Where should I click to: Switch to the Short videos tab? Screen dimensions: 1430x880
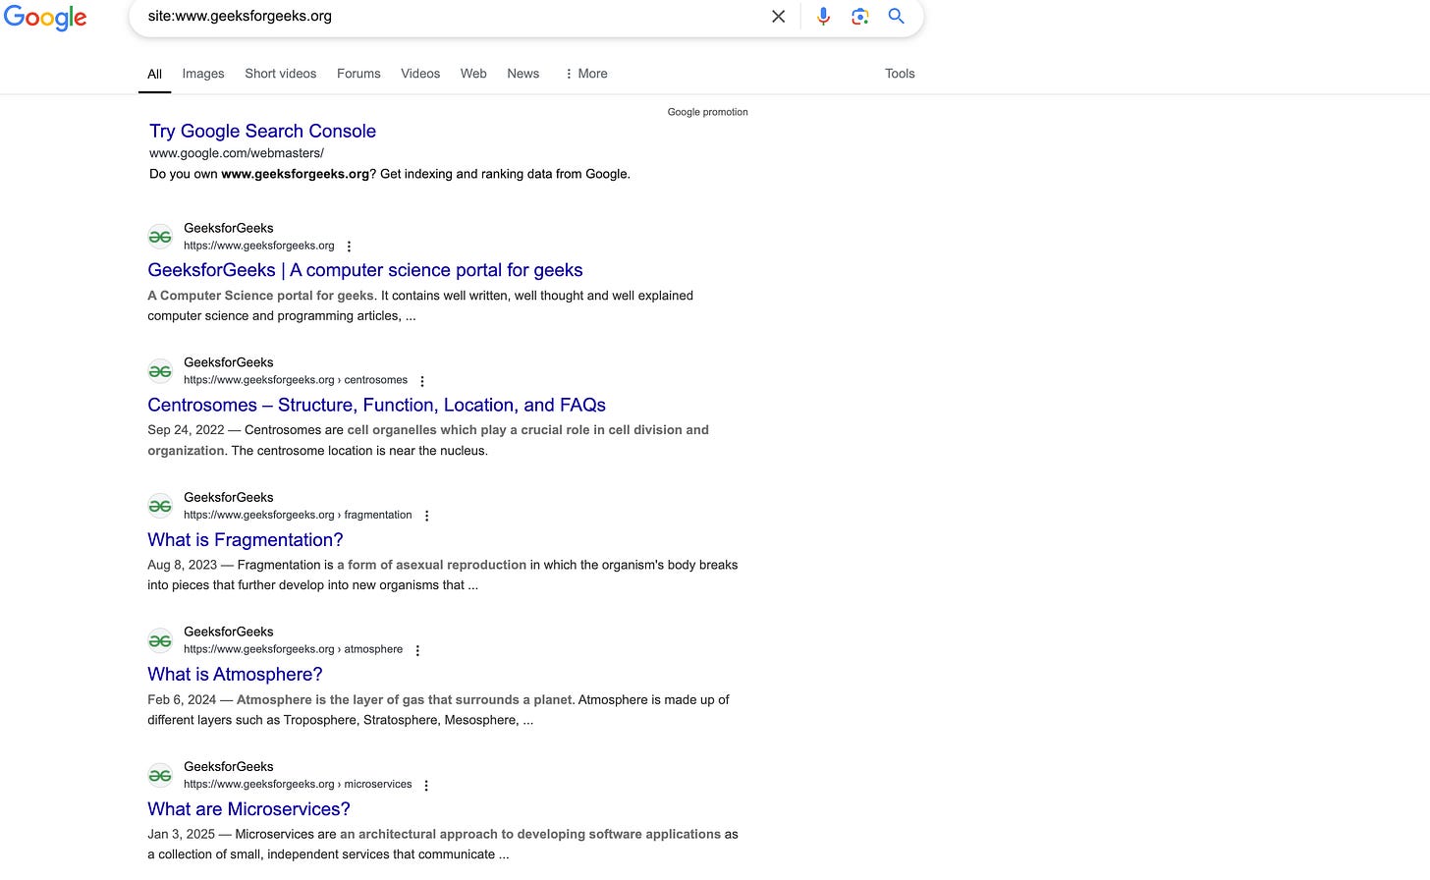point(281,74)
